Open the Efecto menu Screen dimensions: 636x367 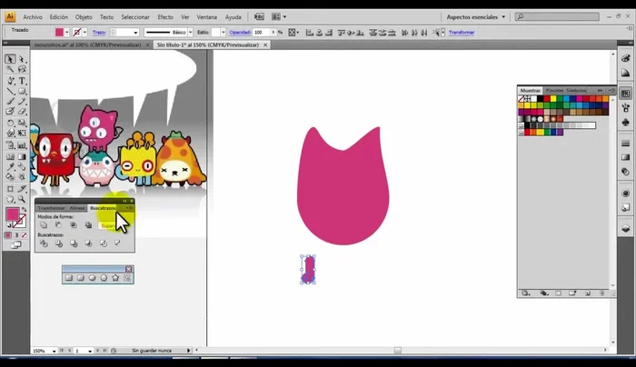164,16
